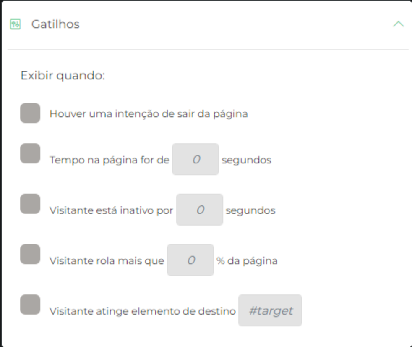
Task: Select the green trigger icon beside Gatilhos
Action: [15, 24]
